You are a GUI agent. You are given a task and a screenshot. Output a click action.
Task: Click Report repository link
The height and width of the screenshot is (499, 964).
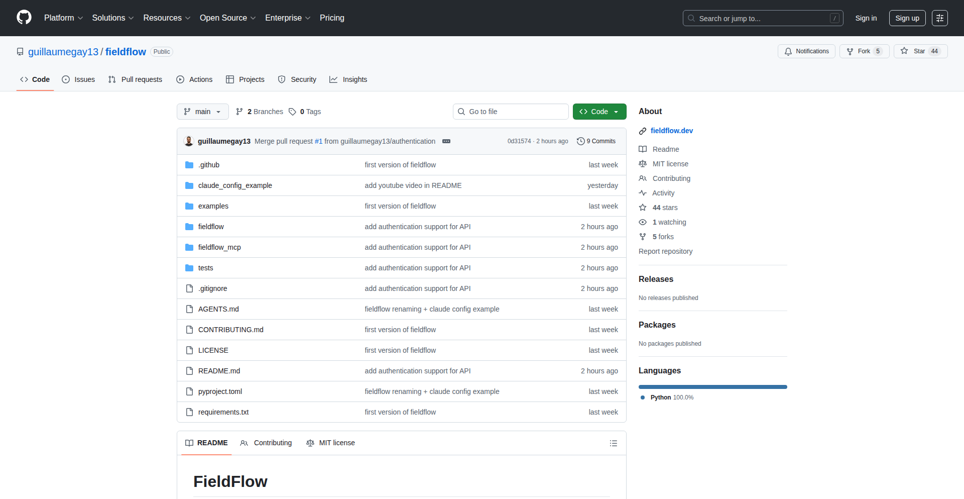(665, 251)
